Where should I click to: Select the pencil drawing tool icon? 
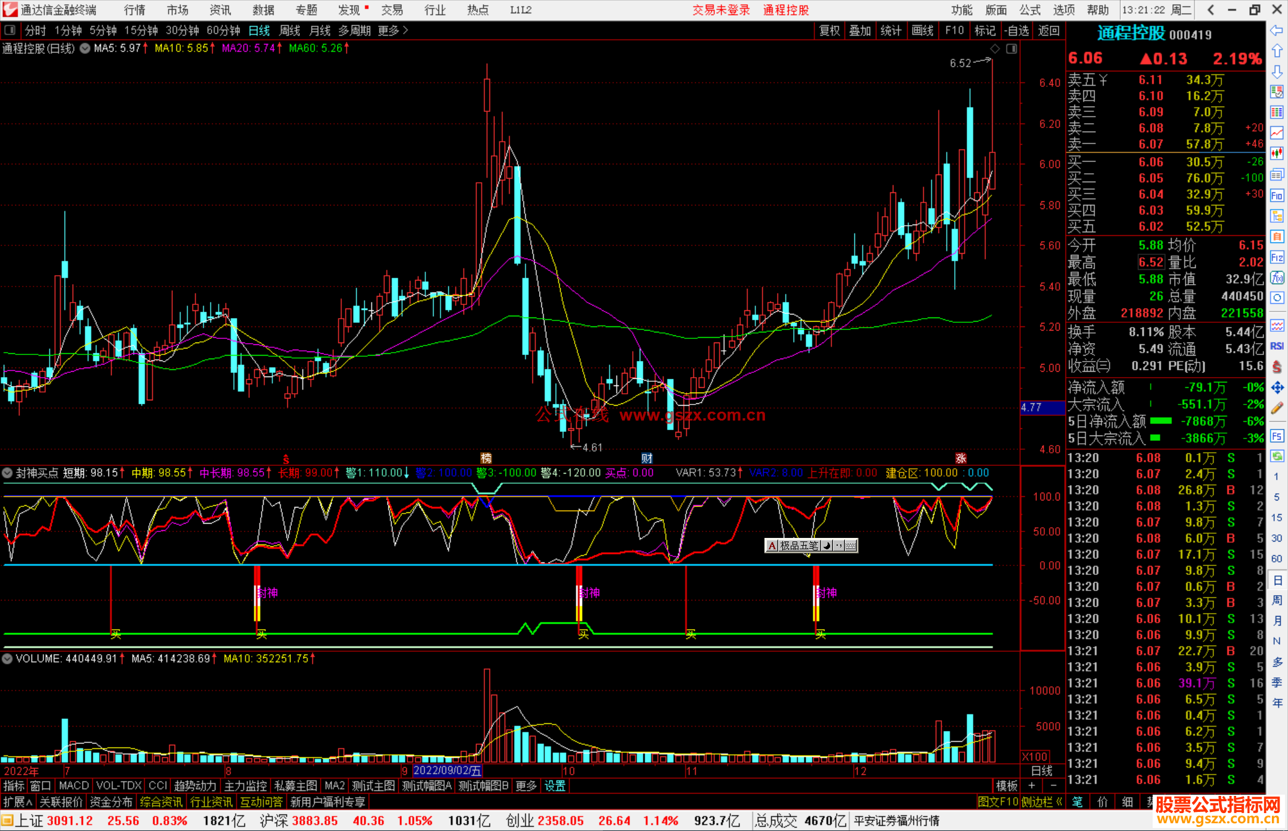pyautogui.click(x=1277, y=409)
